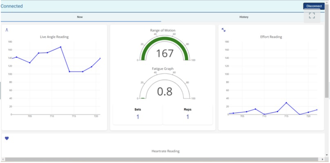Click the angle icon above Live Angle Reading
The width and height of the screenshot is (330, 163).
point(7,30)
